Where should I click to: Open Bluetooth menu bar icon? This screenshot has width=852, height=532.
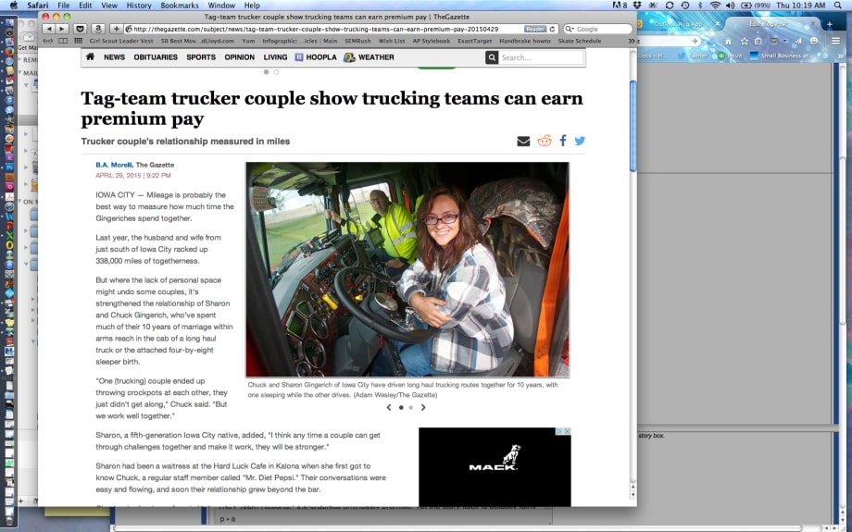(700, 5)
